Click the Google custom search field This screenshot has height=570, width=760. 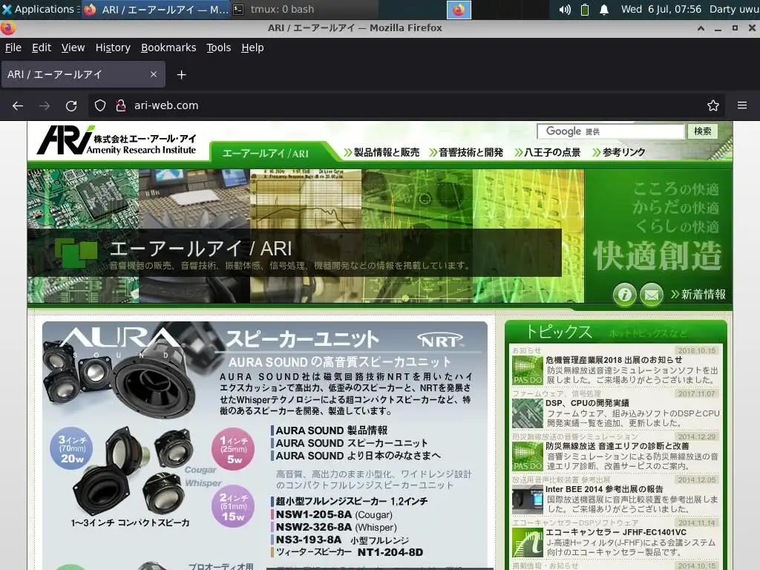pos(611,131)
